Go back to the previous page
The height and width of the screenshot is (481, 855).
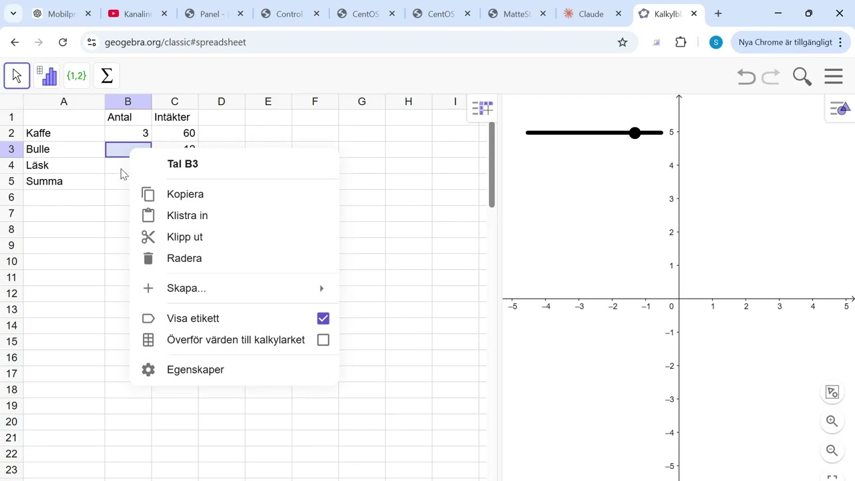[x=15, y=42]
